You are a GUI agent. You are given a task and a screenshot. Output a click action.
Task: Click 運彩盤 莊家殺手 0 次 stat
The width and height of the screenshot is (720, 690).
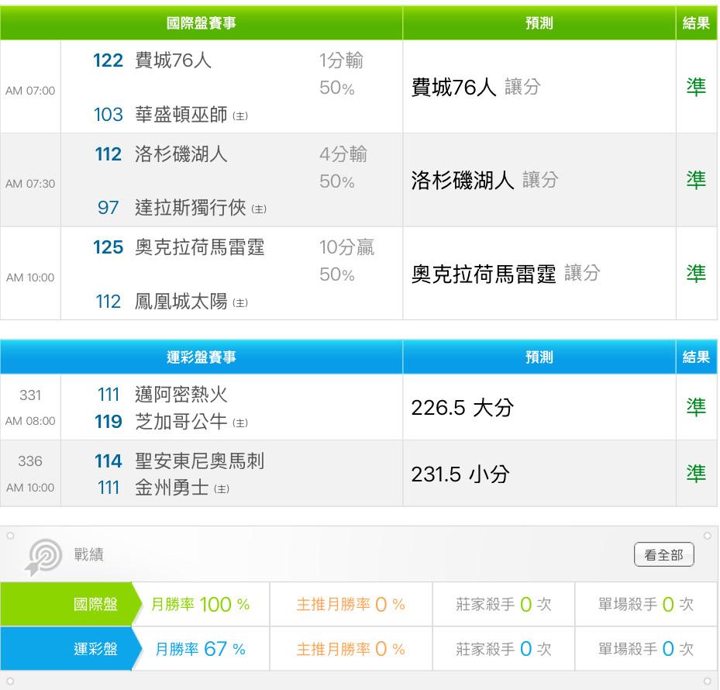[x=503, y=649]
